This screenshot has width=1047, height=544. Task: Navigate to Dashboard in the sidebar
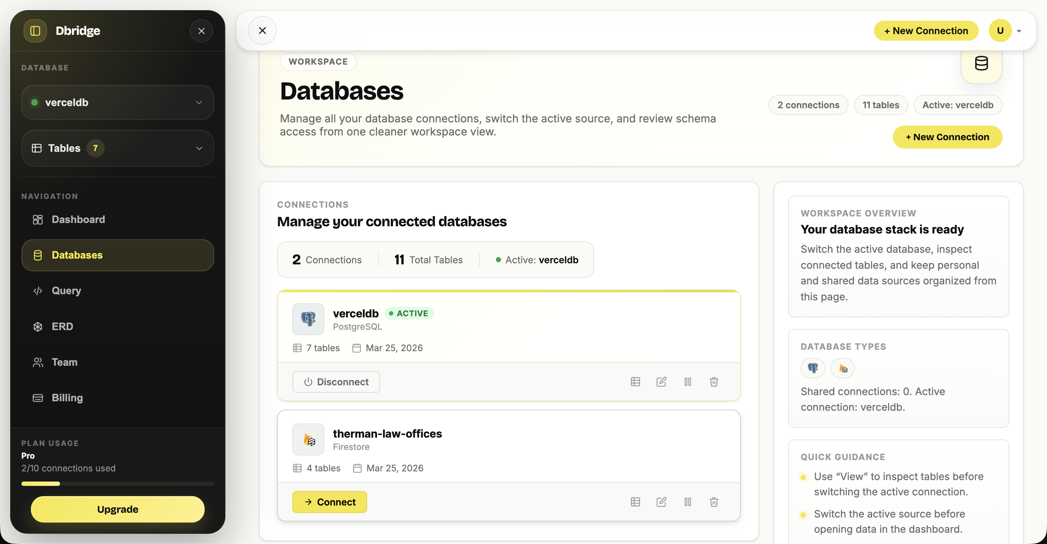pos(78,219)
